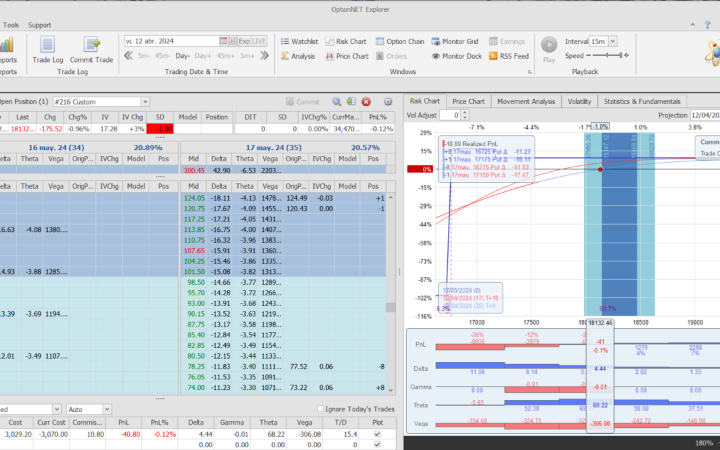720x450 pixels.
Task: Open the Trade Log icon
Action: click(47, 45)
